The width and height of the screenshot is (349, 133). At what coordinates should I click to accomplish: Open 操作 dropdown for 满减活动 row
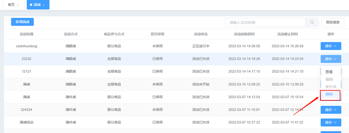[331, 122]
